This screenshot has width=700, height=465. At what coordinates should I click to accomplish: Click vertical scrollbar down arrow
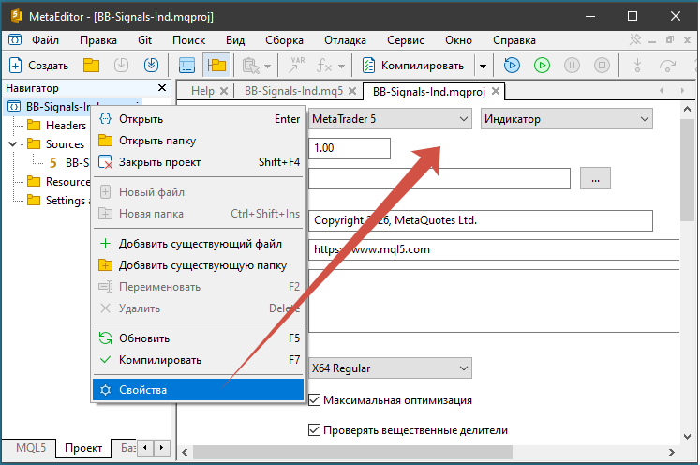pyautogui.click(x=687, y=437)
